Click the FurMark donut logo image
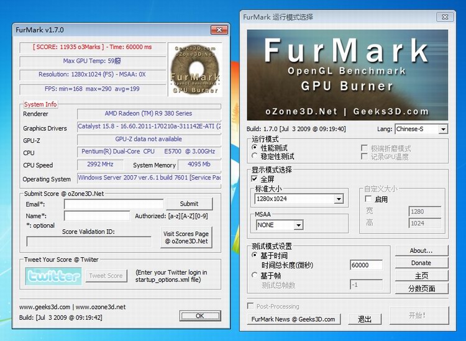 195,70
